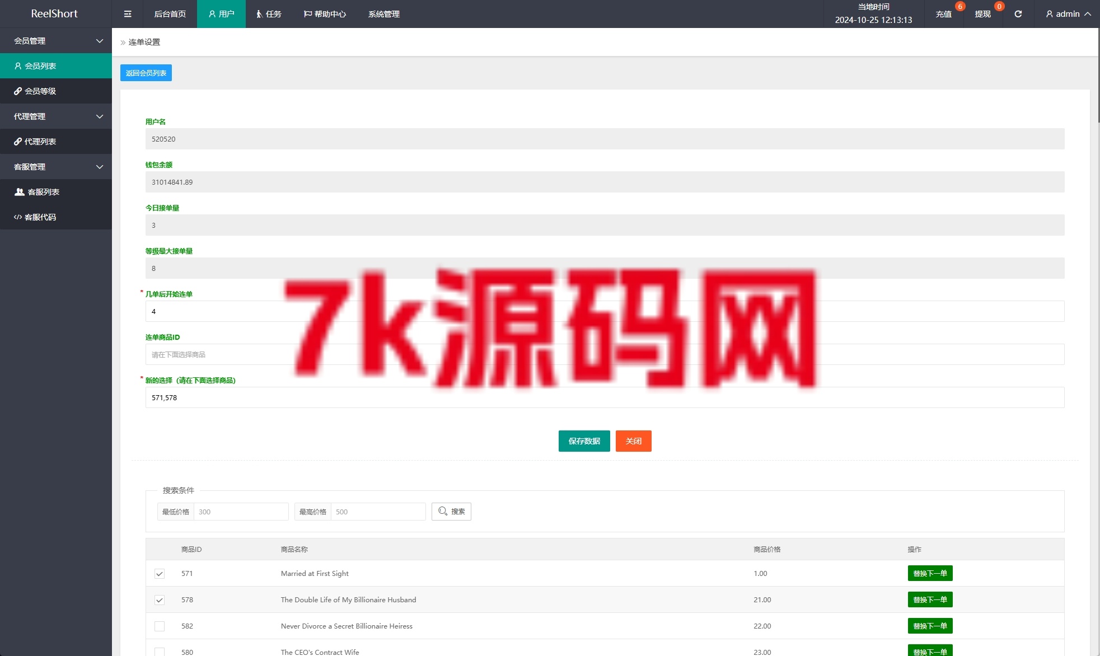Click the refresh icon in top bar
The image size is (1100, 656).
(x=1018, y=14)
